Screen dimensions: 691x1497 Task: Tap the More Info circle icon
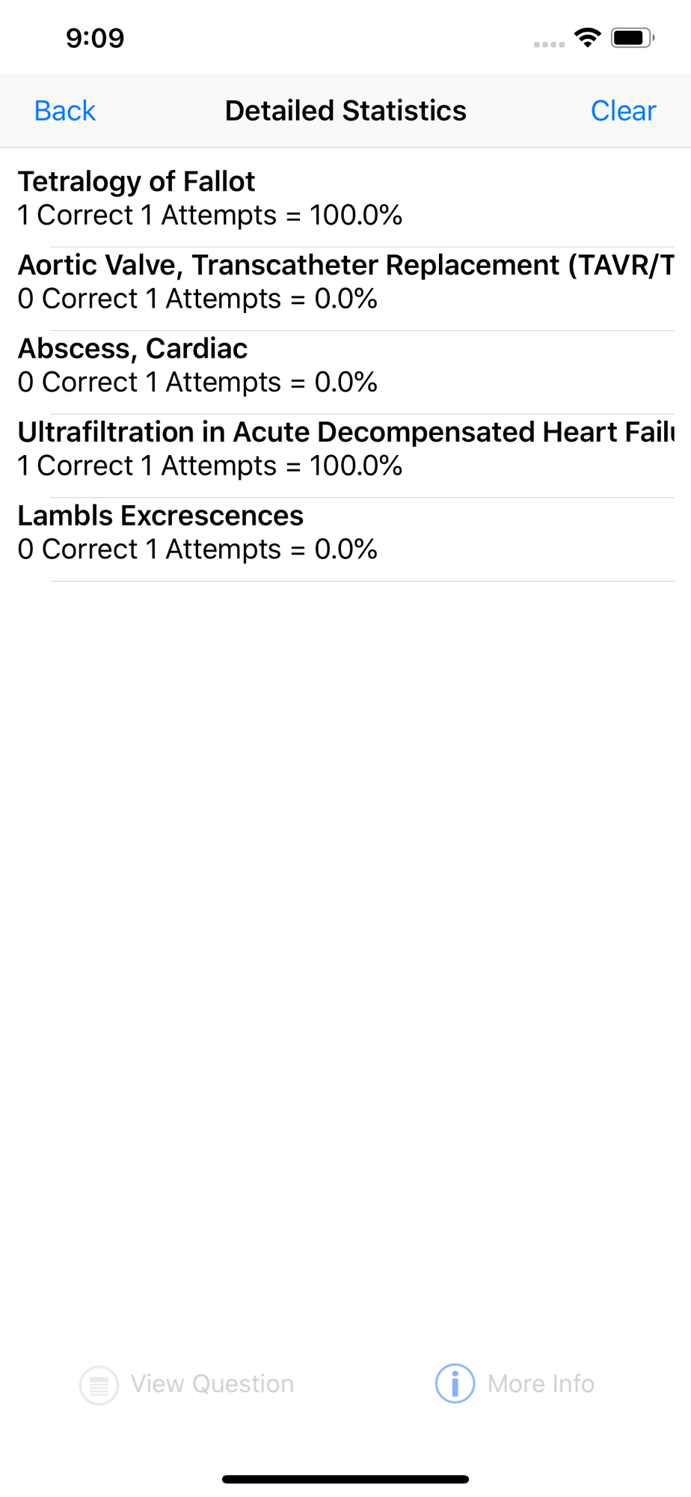coord(455,1383)
